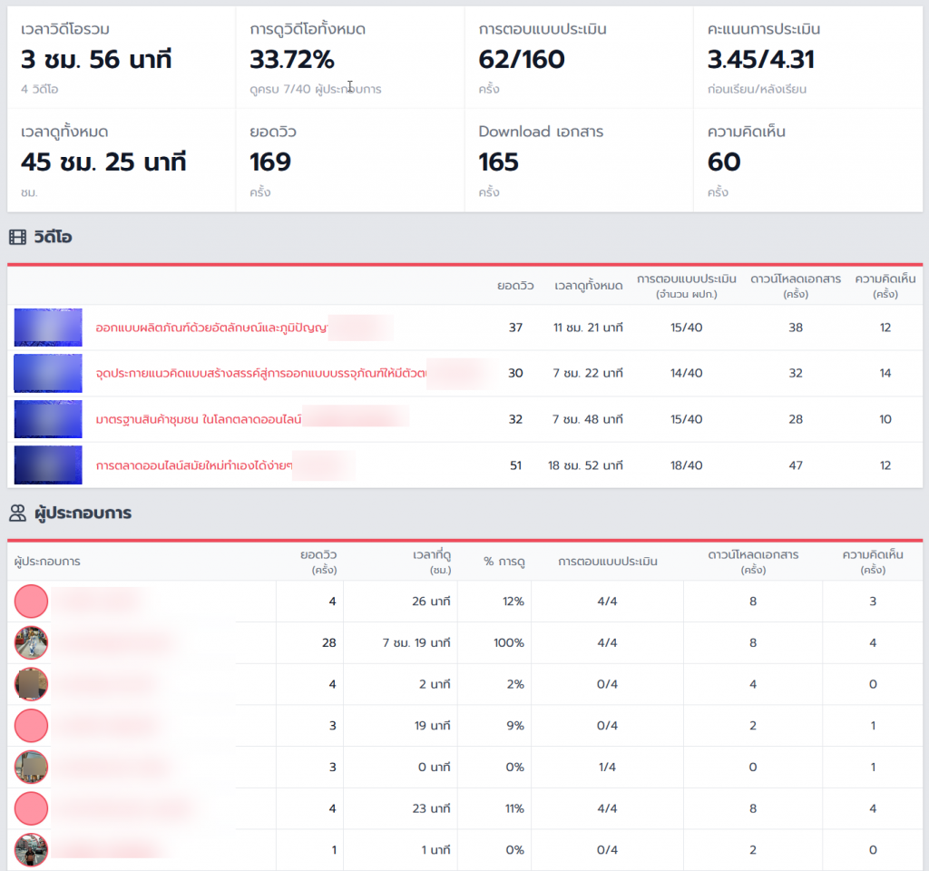Click the Download เอกสาร stat card
Screen dimensions: 929x871
point(579,161)
